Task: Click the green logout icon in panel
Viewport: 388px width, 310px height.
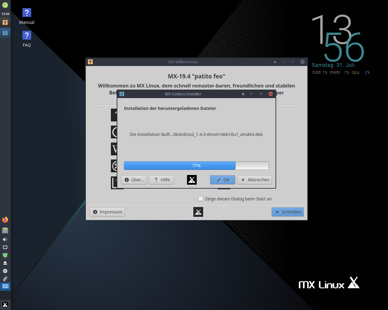Action: (5, 5)
